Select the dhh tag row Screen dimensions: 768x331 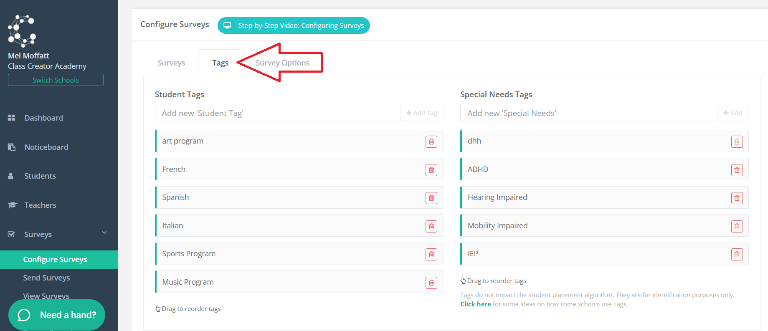click(x=604, y=141)
